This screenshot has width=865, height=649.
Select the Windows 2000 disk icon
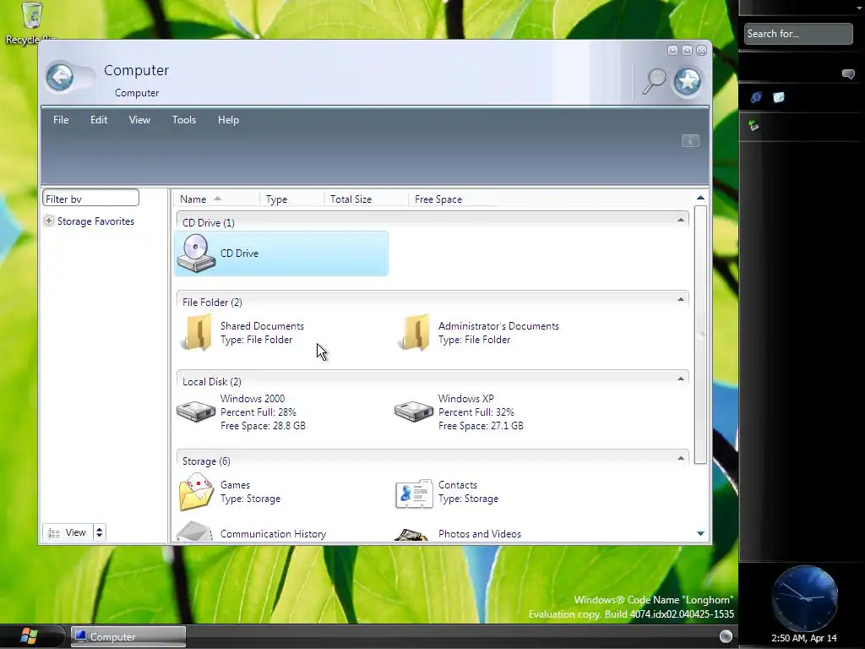pyautogui.click(x=196, y=412)
